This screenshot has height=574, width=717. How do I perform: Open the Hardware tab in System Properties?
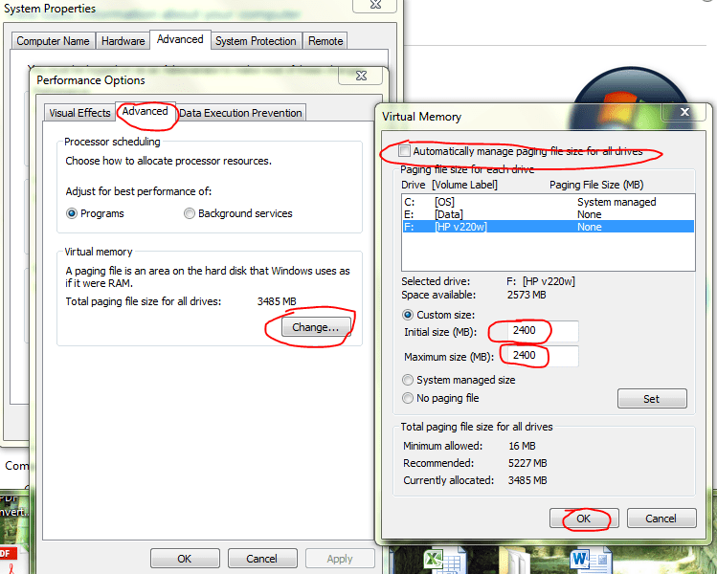tap(123, 41)
